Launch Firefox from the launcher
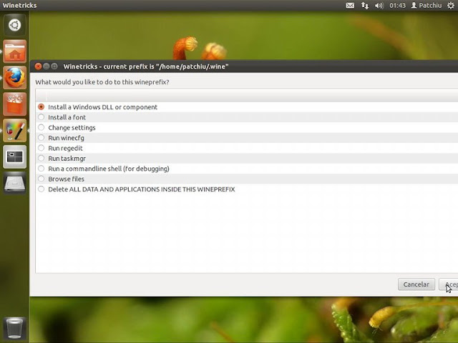The width and height of the screenshot is (458, 343). coord(14,78)
